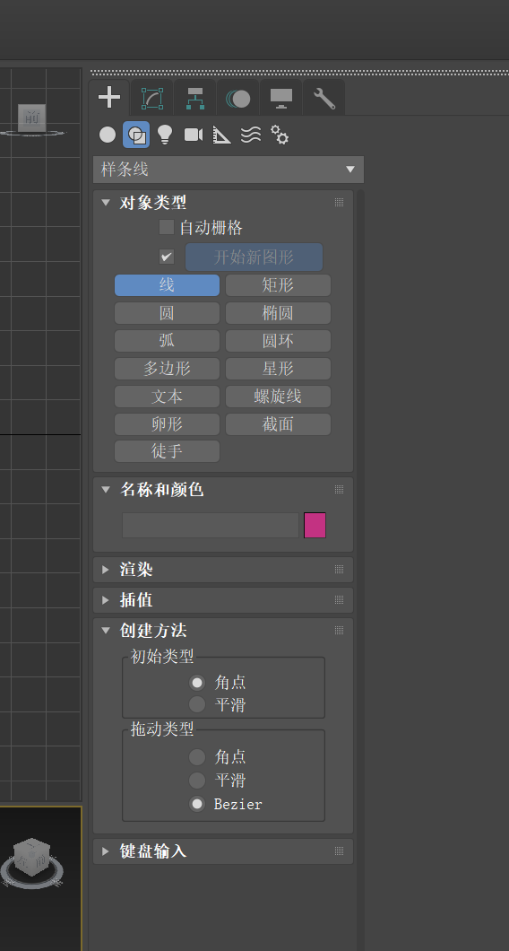The height and width of the screenshot is (951, 509).
Task: Open the Utilities wrench tab
Action: [324, 98]
